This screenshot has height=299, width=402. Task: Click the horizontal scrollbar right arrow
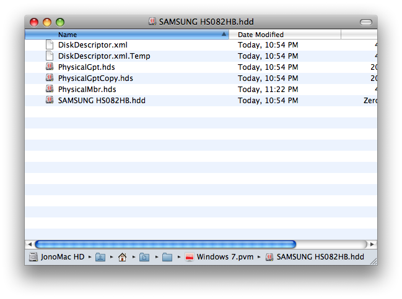[372, 244]
